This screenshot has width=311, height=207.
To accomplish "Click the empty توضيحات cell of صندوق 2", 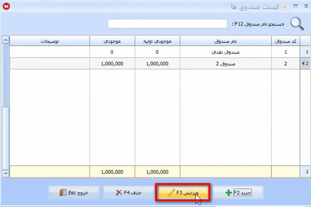I will coord(50,64).
